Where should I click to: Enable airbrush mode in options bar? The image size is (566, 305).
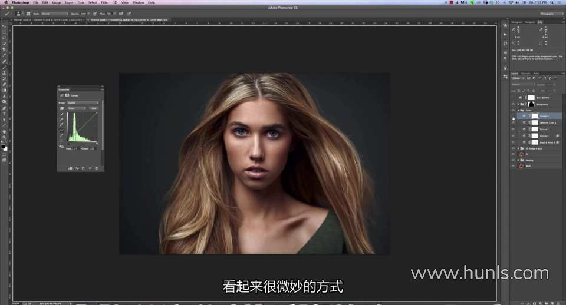click(x=121, y=14)
